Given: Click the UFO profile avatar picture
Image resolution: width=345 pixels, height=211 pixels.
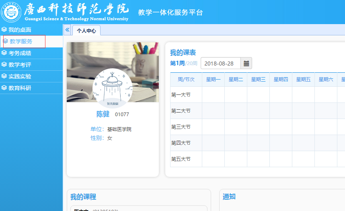Looking at the screenshot, I should tap(113, 88).
